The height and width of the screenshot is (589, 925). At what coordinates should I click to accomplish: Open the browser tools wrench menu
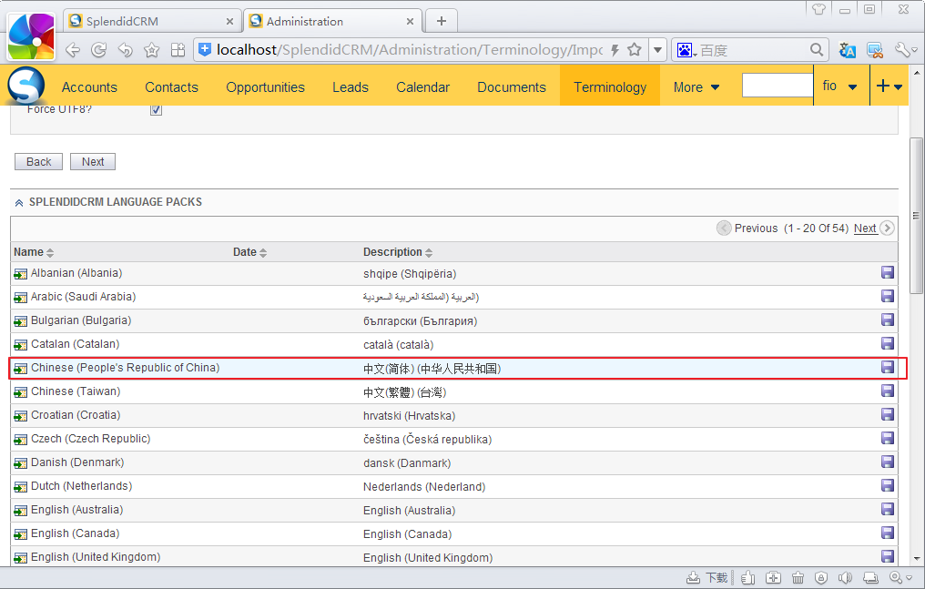tap(906, 50)
